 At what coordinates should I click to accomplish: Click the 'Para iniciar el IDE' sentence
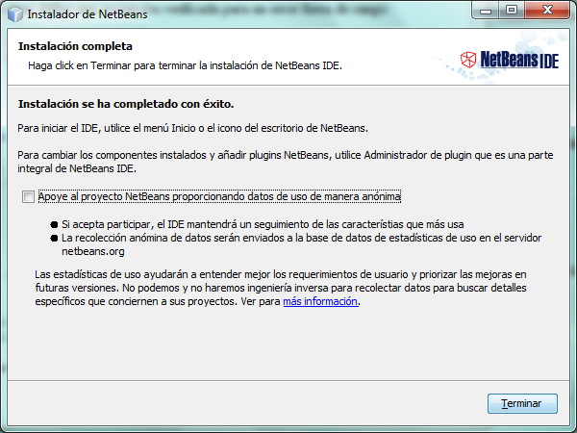coord(193,128)
